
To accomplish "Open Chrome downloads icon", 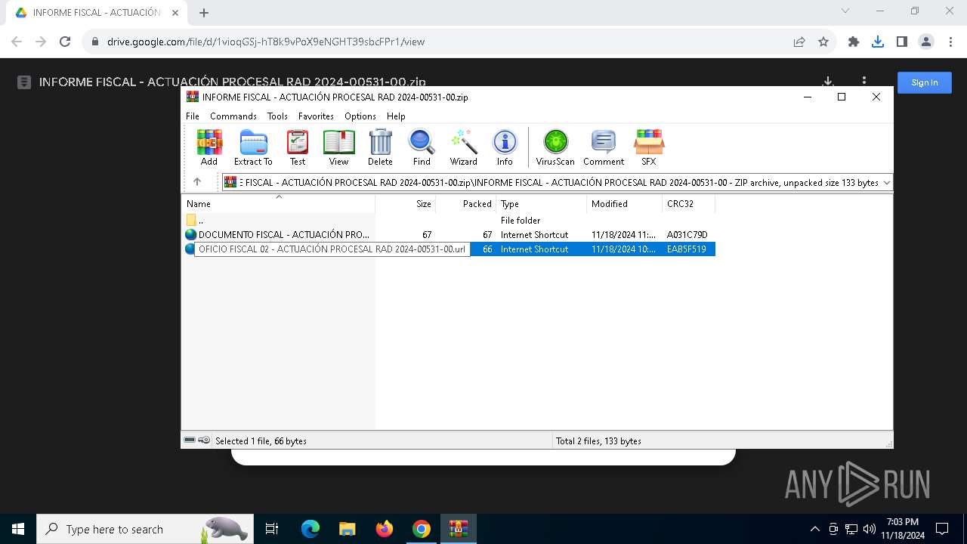I will click(x=878, y=42).
